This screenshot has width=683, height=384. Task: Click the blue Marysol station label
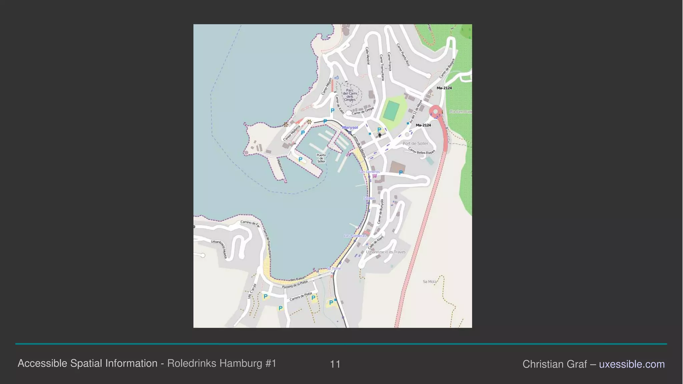(350, 128)
